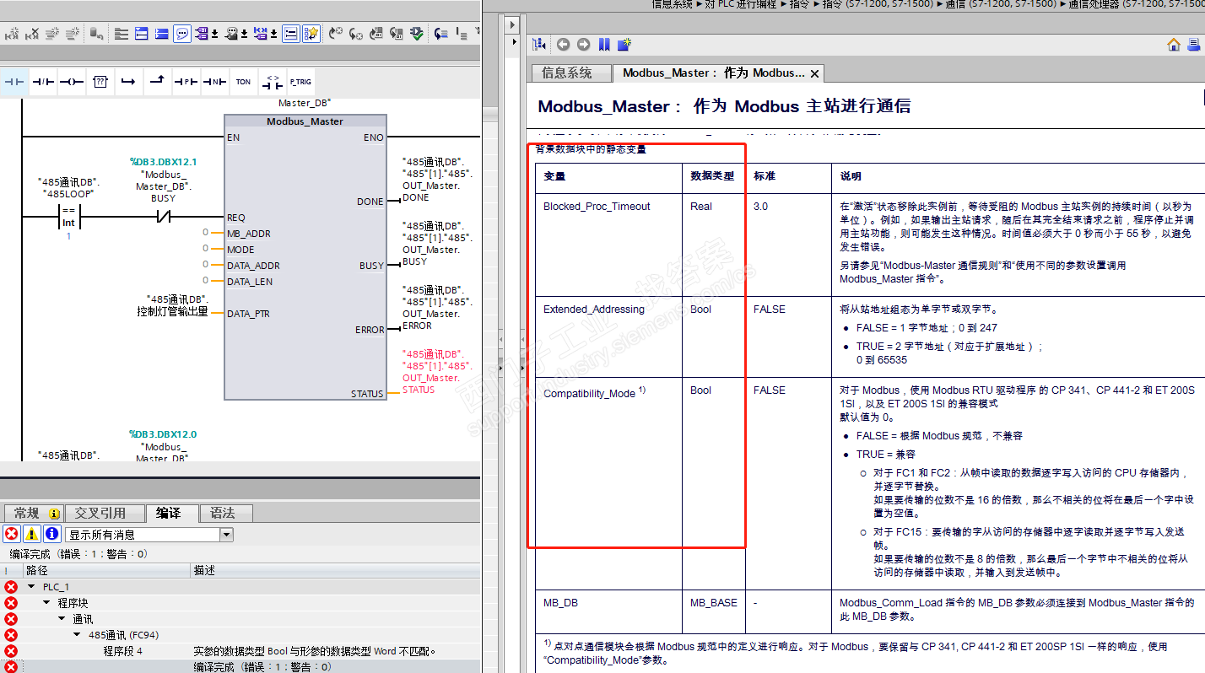The width and height of the screenshot is (1205, 673).
Task: Click the blue header block interface icon
Action: click(x=142, y=34)
